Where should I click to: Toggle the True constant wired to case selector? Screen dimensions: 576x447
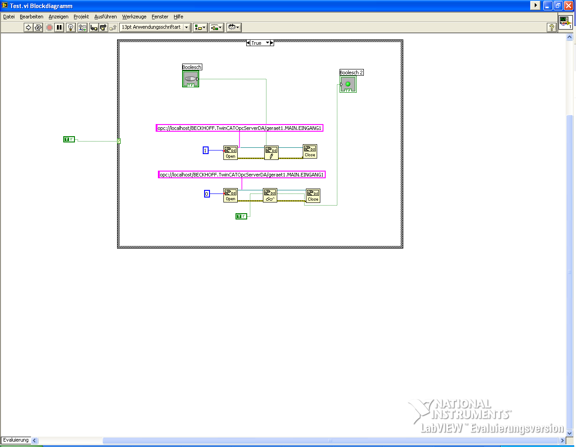click(x=69, y=139)
